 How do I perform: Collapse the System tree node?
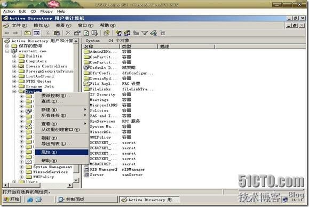pos(14,91)
